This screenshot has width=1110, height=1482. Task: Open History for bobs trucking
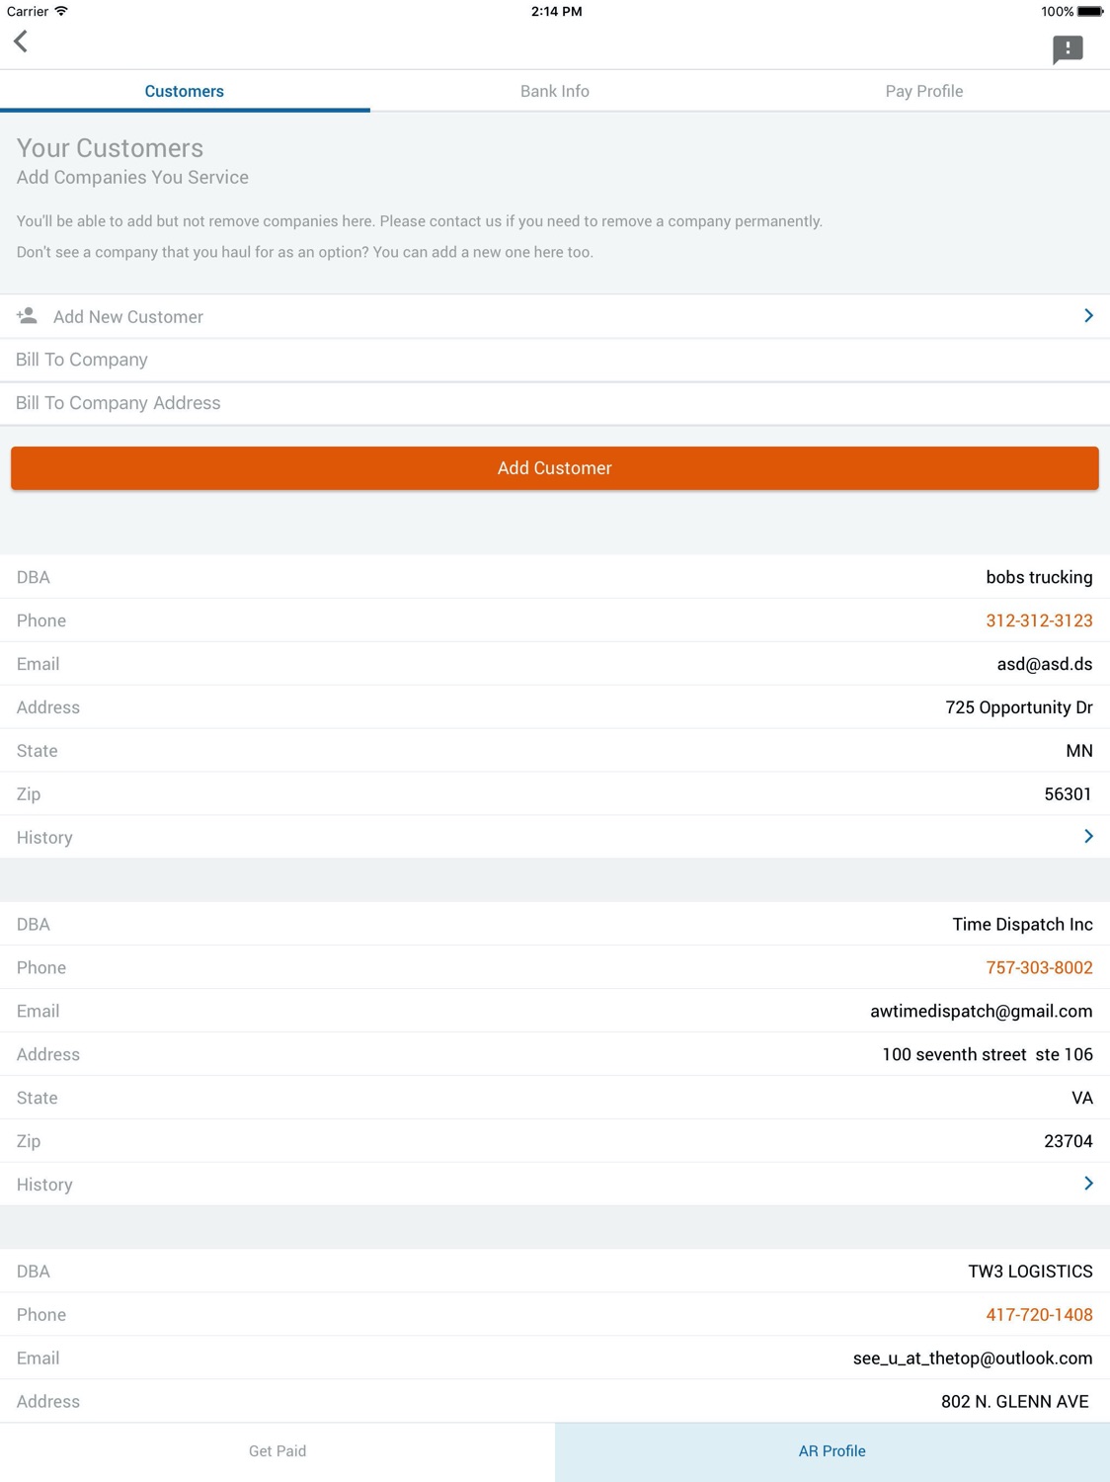coord(555,837)
